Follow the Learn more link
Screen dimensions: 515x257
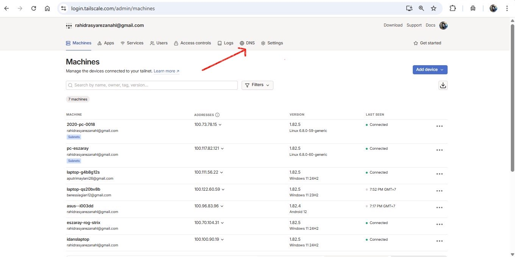coord(167,71)
